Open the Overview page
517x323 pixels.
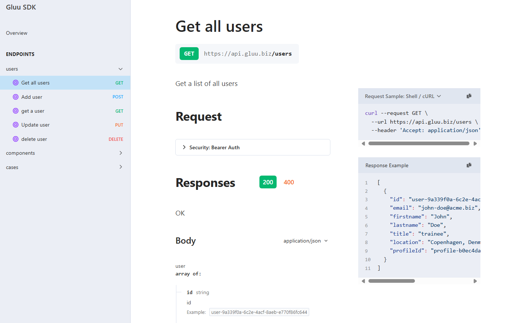(x=17, y=33)
